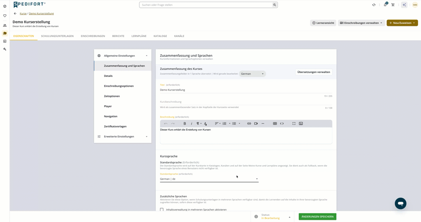Open the German editing language dropdown
The image size is (421, 222).
coord(252,74)
